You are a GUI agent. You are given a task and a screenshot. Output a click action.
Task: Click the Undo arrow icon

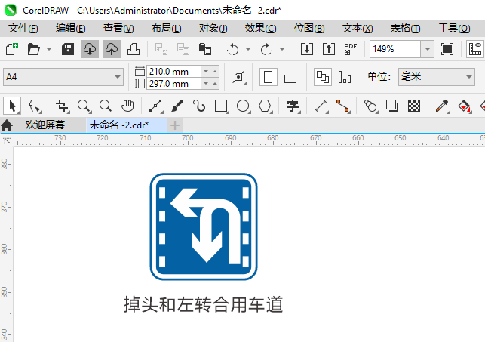pyautogui.click(x=233, y=49)
